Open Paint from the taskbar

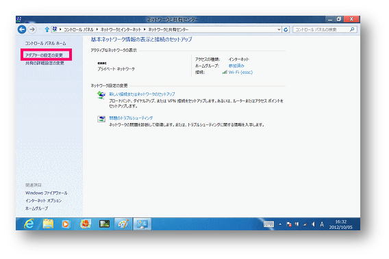[123, 224]
